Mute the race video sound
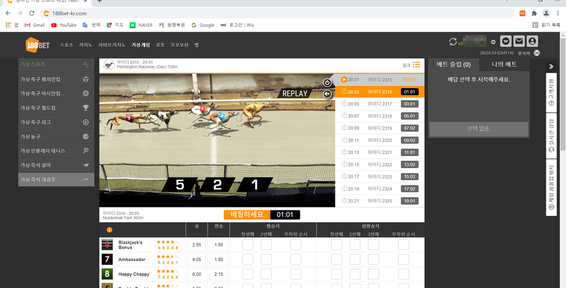The height and width of the screenshot is (288, 566). tap(327, 94)
